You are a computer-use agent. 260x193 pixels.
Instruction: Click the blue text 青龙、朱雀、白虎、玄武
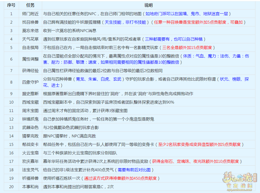[x=99, y=79]
